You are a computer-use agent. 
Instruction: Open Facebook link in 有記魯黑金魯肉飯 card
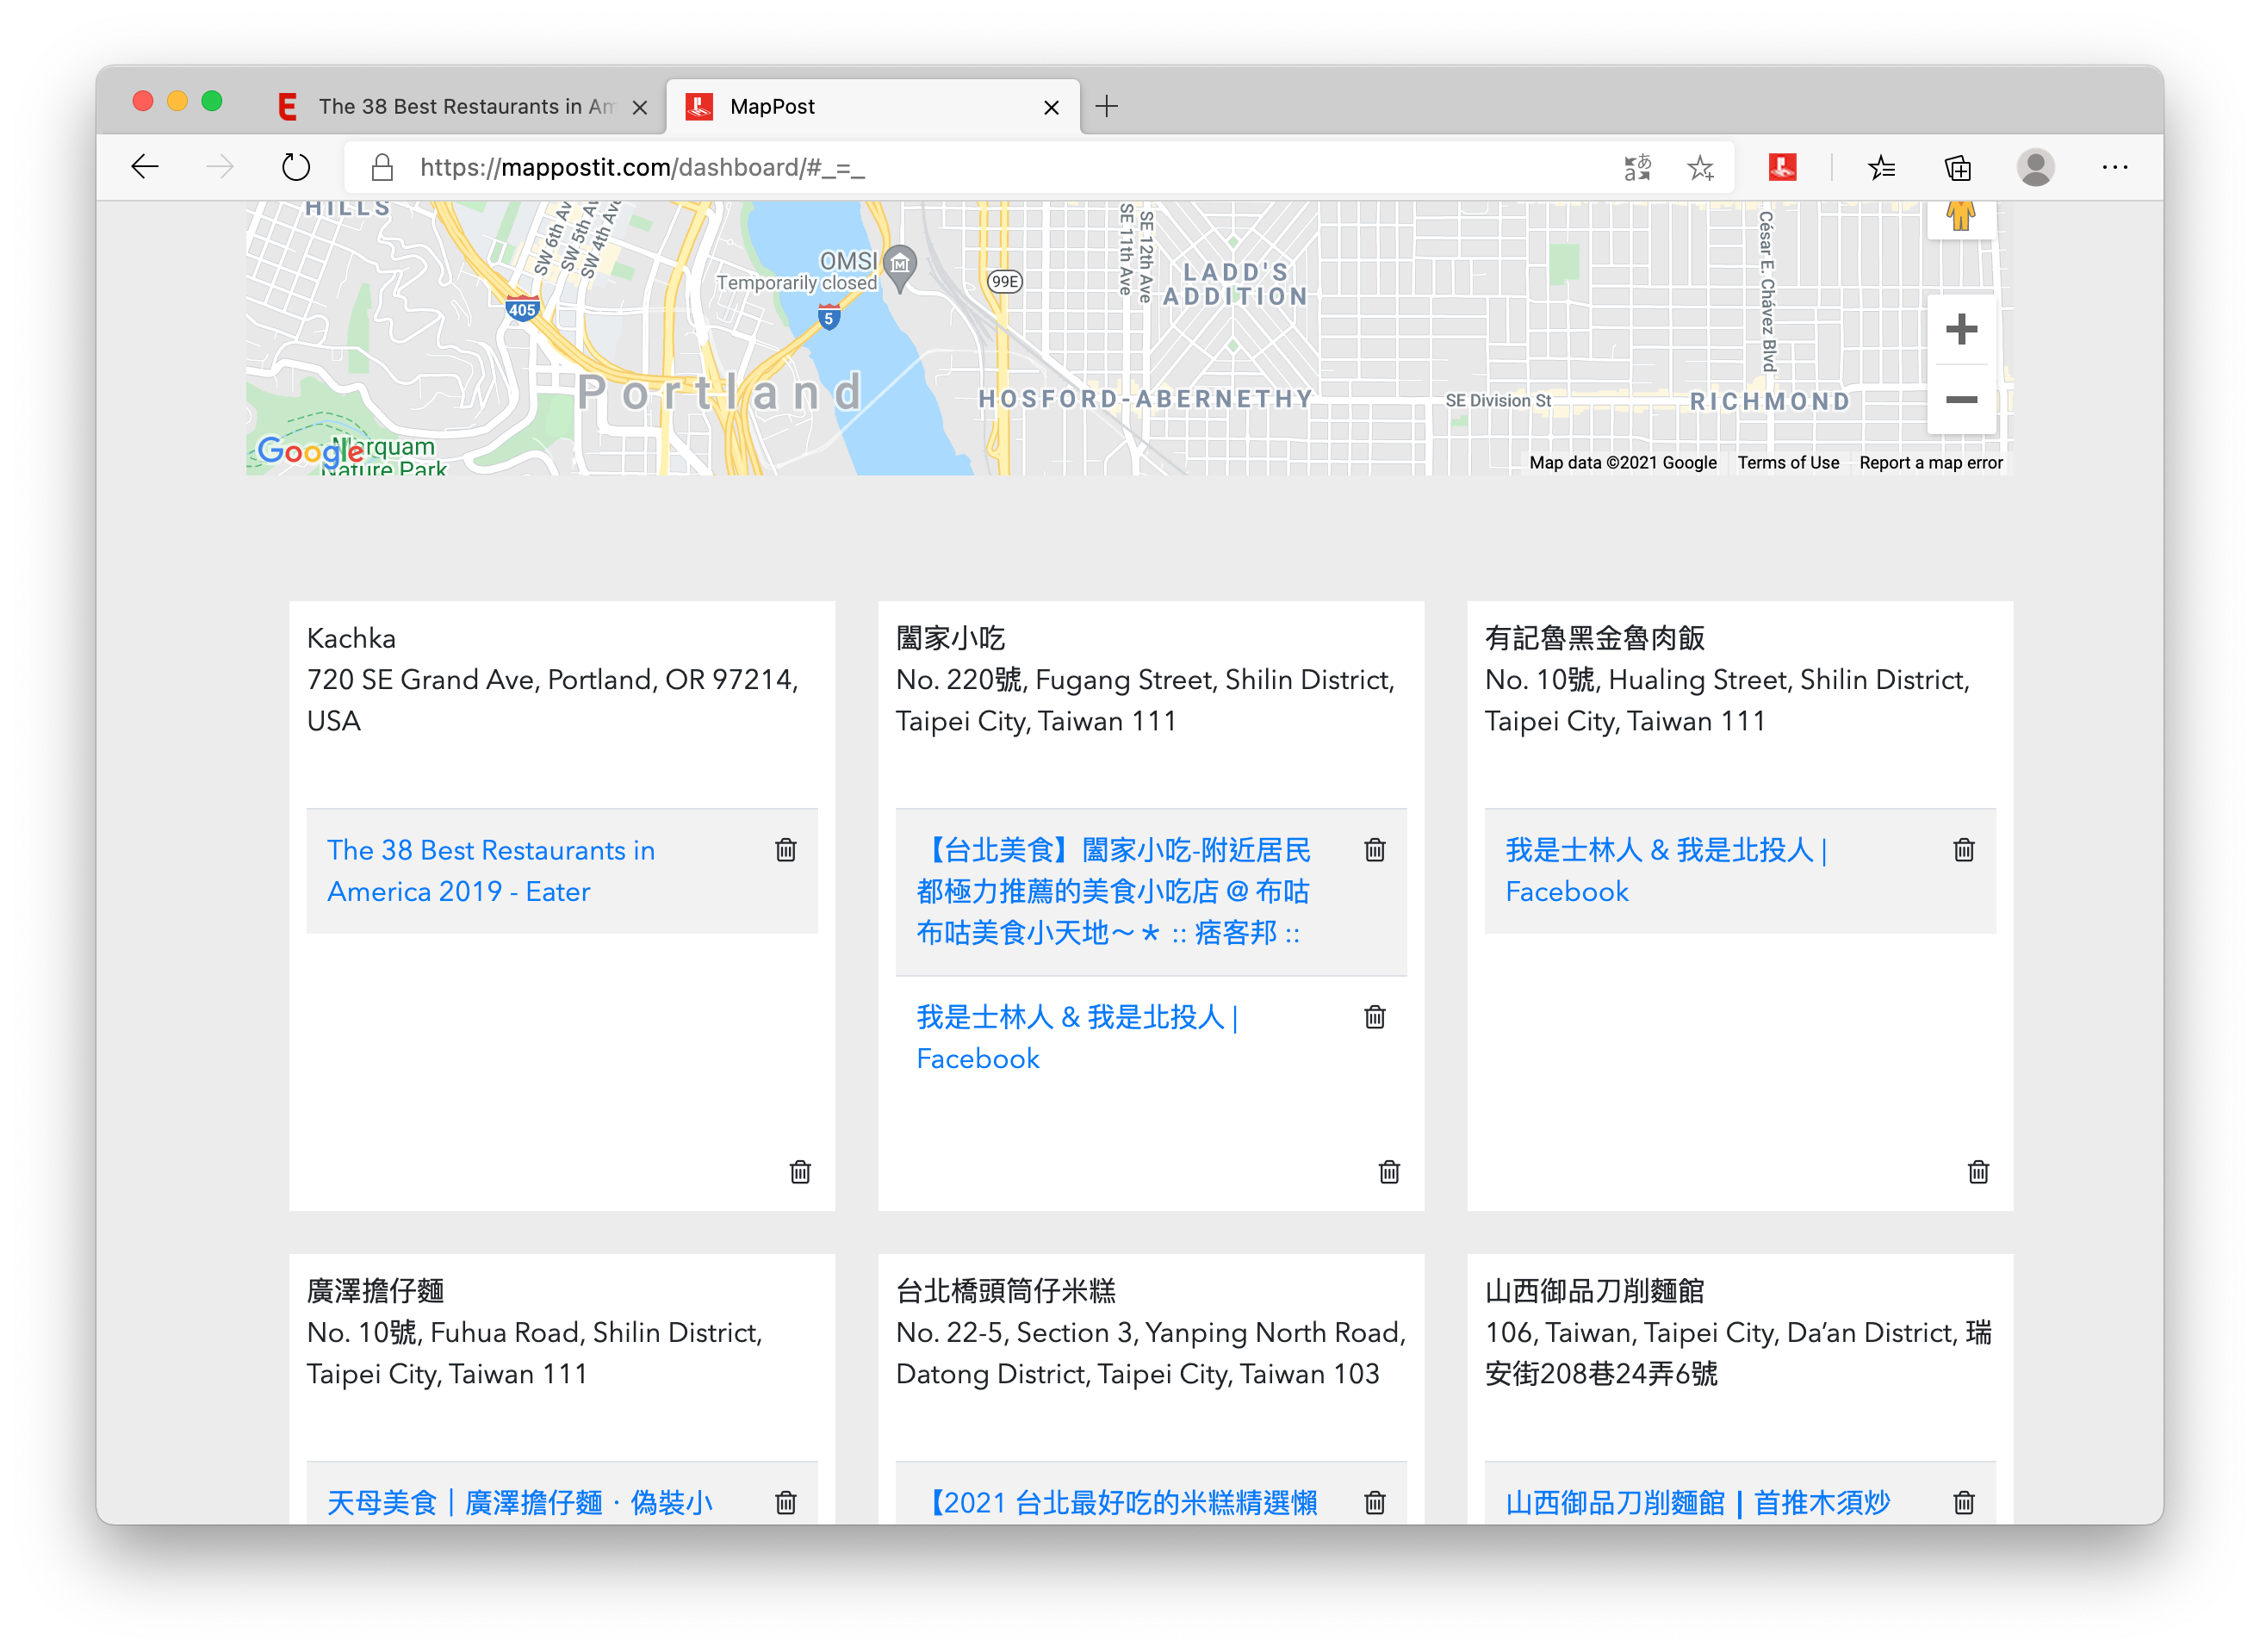click(1667, 871)
